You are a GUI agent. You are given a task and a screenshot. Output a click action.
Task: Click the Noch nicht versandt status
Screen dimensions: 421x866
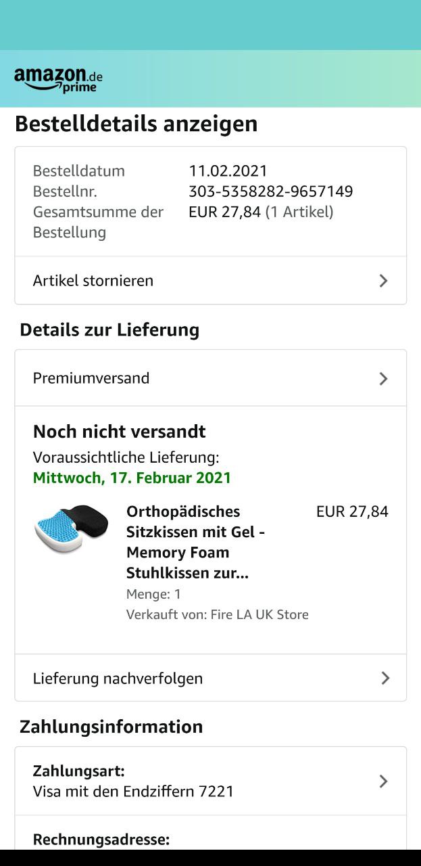pyautogui.click(x=120, y=432)
